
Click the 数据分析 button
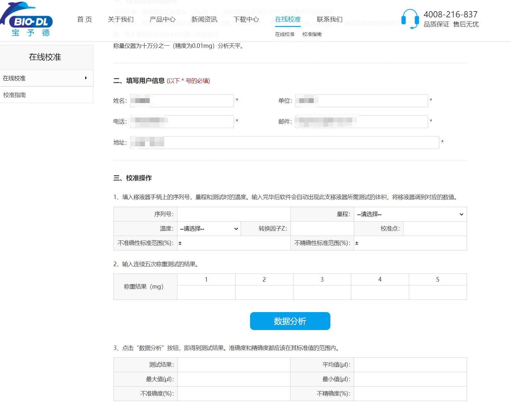(290, 321)
